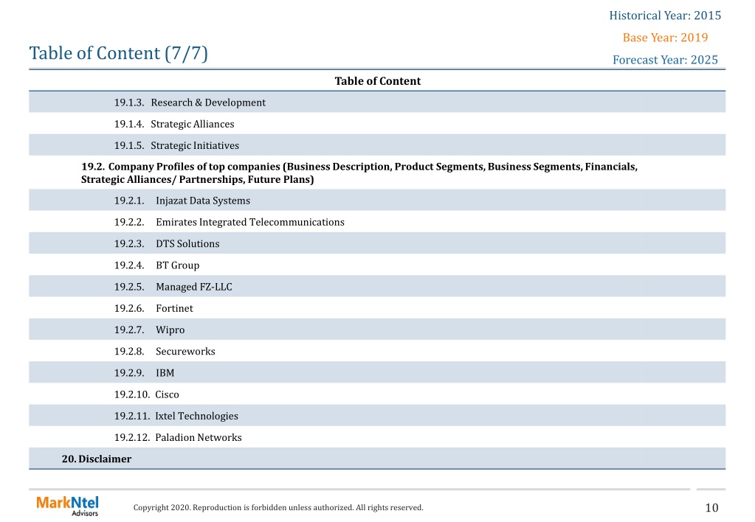
Task: Select the "Table of Content (7/7)" title
Action: point(118,53)
